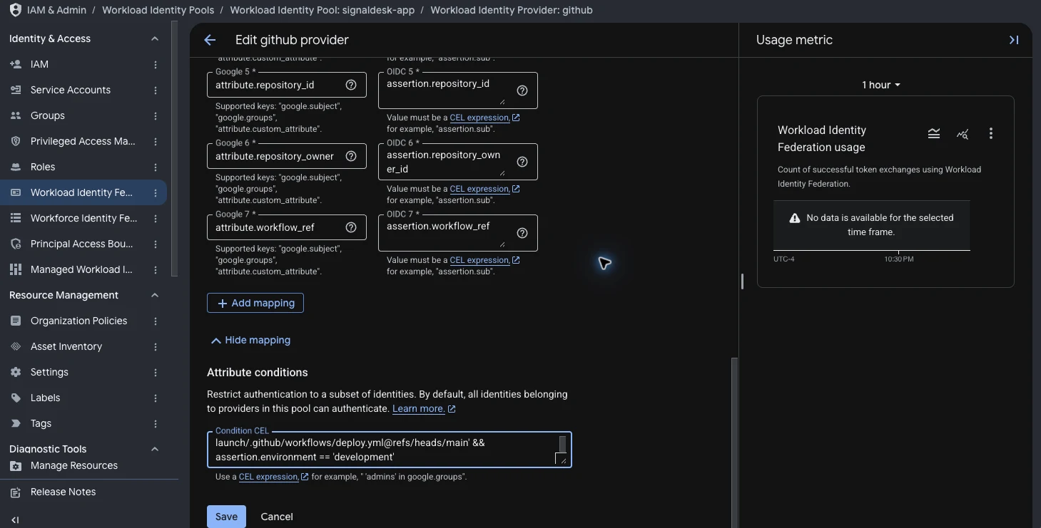1041x528 pixels.
Task: Cancel editing the github provider
Action: click(277, 517)
